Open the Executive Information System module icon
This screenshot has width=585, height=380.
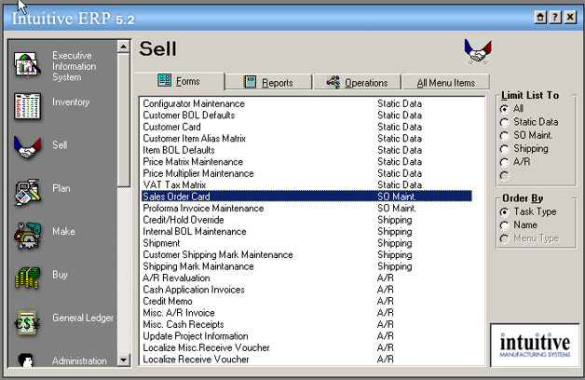27,65
